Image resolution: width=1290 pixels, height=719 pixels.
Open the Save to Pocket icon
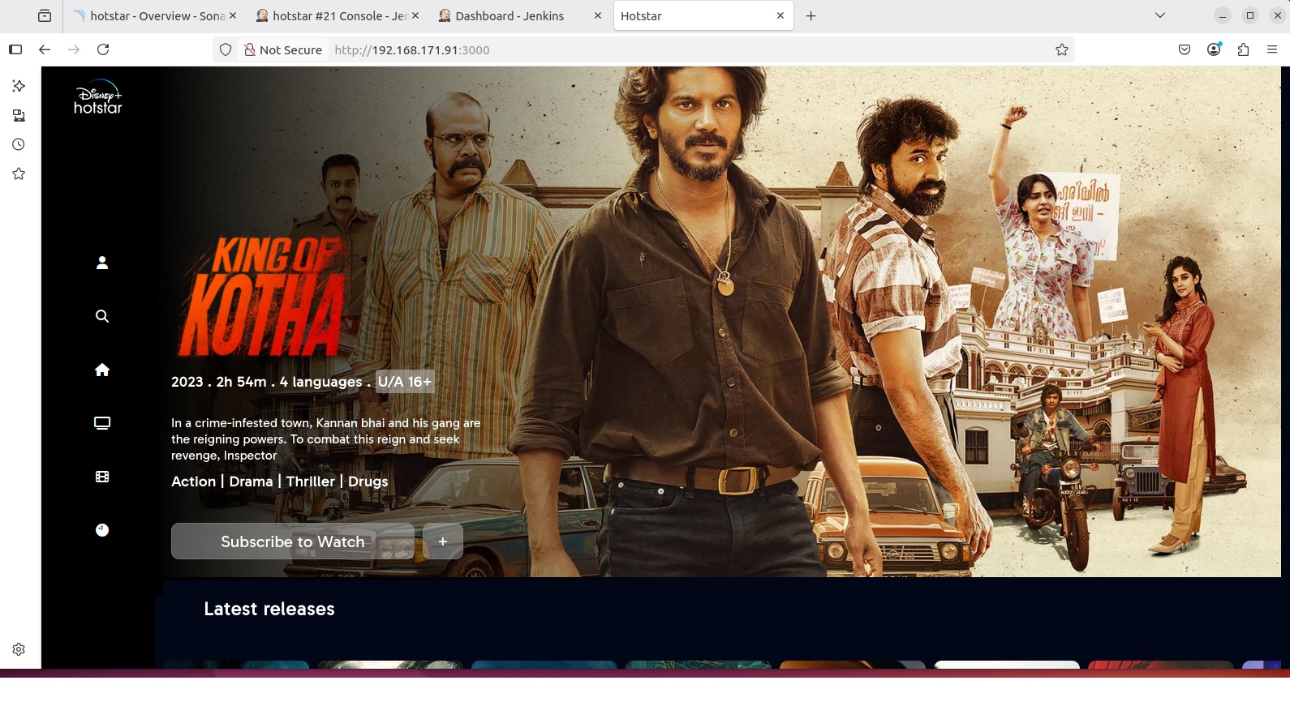(1185, 49)
